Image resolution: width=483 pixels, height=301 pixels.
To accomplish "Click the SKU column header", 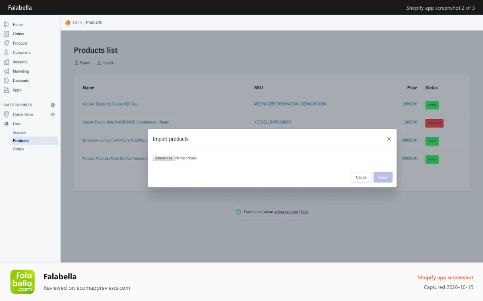I will pos(258,87).
